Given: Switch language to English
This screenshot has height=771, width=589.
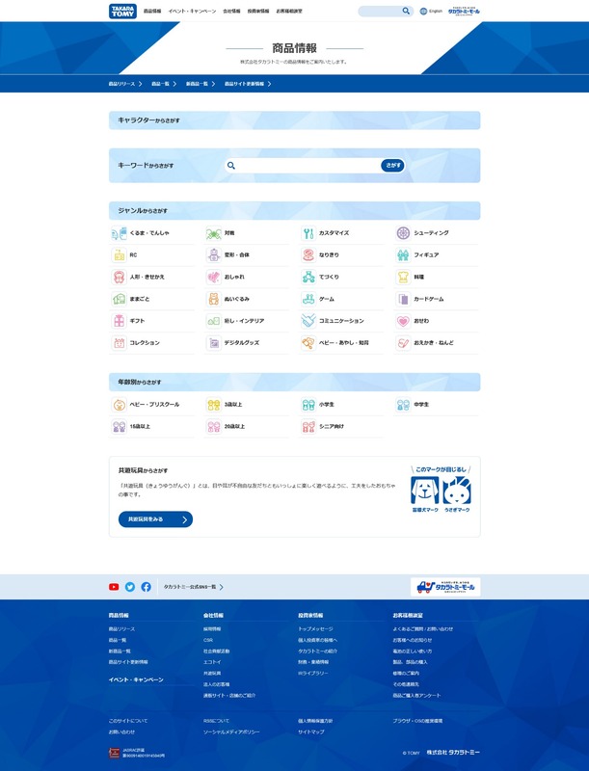Looking at the screenshot, I should (431, 11).
